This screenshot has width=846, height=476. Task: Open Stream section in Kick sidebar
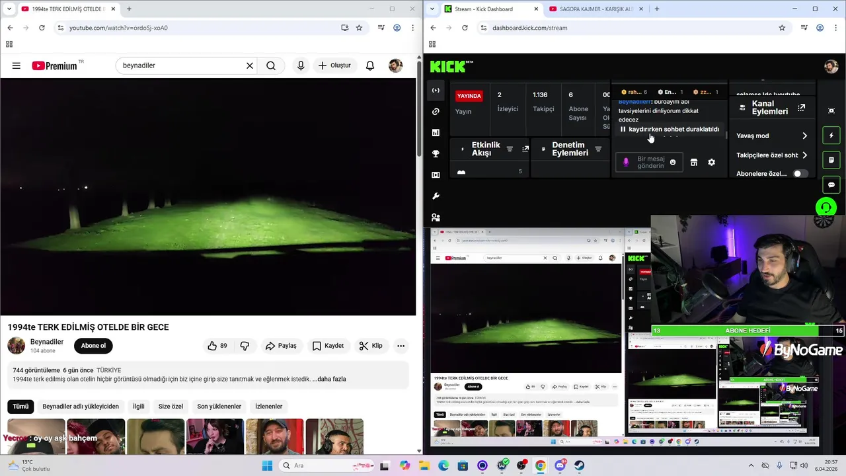coord(436,91)
